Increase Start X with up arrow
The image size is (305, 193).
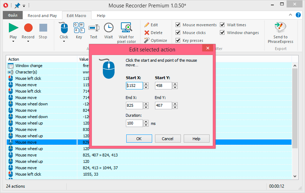[x=146, y=84]
